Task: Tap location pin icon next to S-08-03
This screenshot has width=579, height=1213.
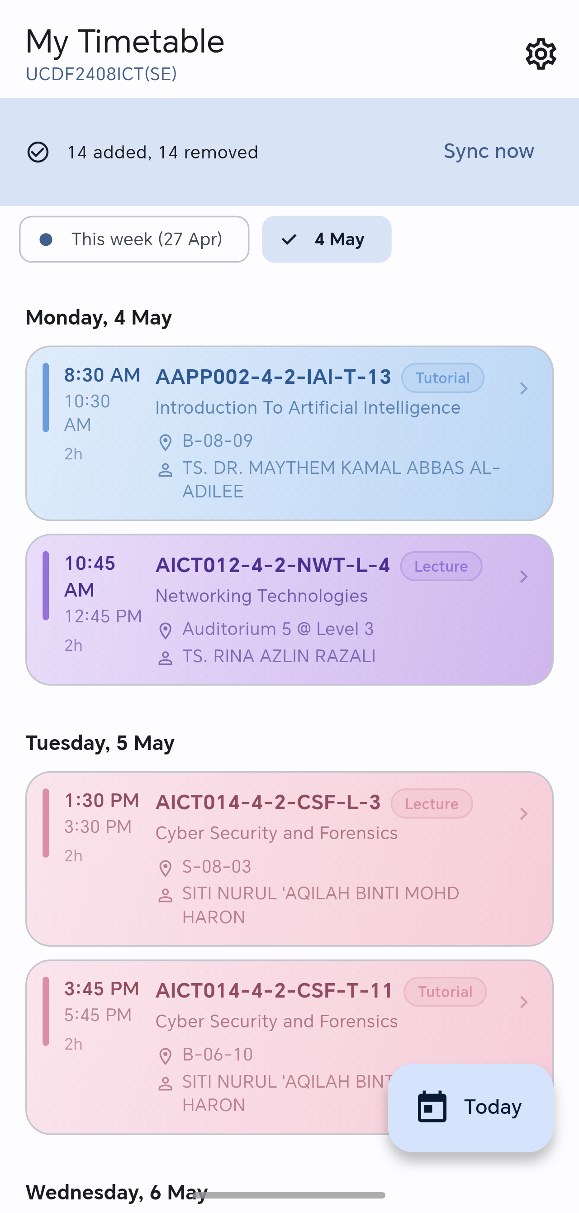Action: (165, 868)
